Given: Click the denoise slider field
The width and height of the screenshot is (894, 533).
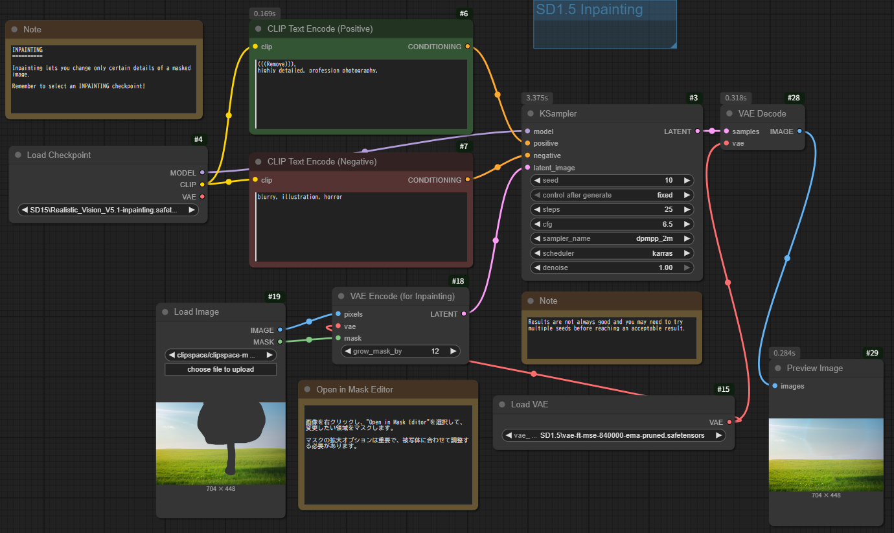Looking at the screenshot, I should click(612, 267).
